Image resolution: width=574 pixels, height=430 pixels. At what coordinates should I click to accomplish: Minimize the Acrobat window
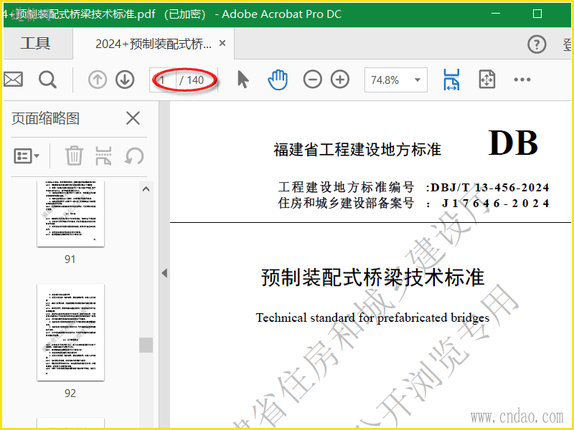click(496, 14)
